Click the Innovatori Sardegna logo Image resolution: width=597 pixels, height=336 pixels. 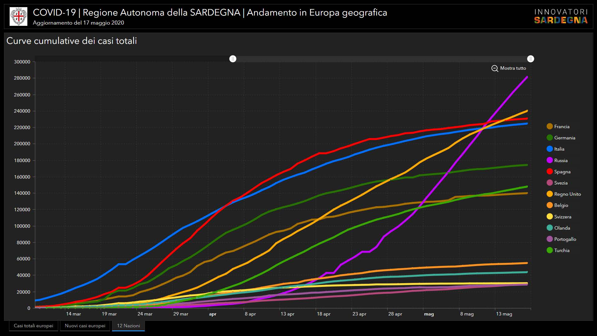[561, 16]
